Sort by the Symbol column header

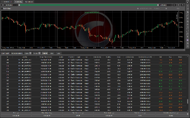tap(61, 57)
